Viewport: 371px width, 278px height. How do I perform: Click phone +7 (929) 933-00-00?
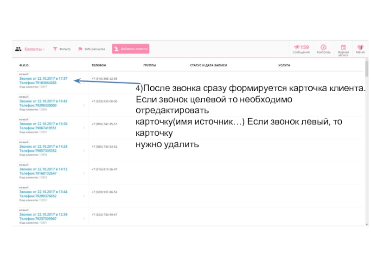104,101
